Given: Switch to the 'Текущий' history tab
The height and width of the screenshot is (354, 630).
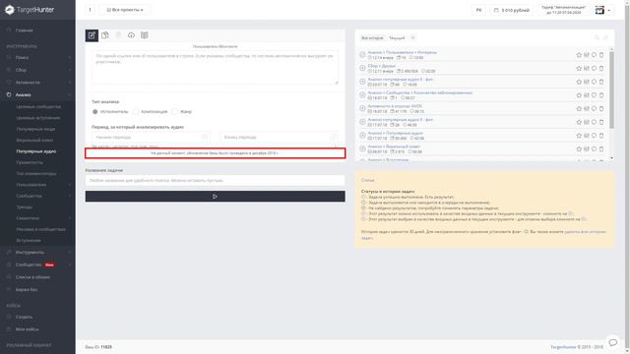Looking at the screenshot, I should point(397,37).
